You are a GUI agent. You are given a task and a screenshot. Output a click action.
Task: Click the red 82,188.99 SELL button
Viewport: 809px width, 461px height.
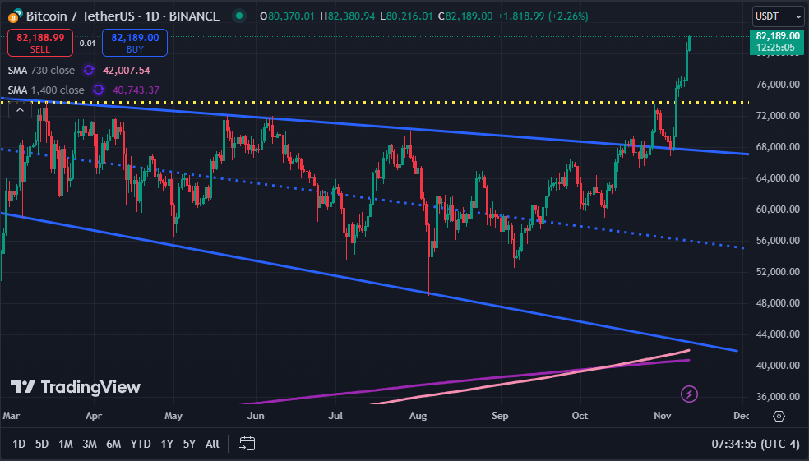tap(40, 43)
